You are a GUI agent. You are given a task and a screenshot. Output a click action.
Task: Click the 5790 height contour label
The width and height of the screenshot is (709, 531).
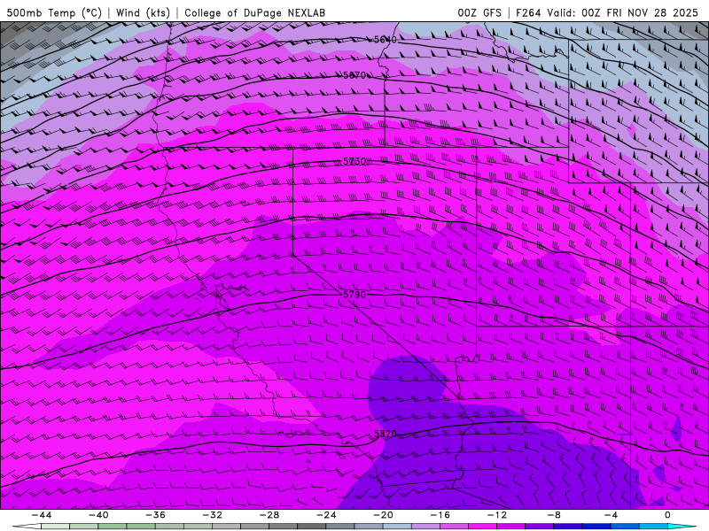point(354,295)
